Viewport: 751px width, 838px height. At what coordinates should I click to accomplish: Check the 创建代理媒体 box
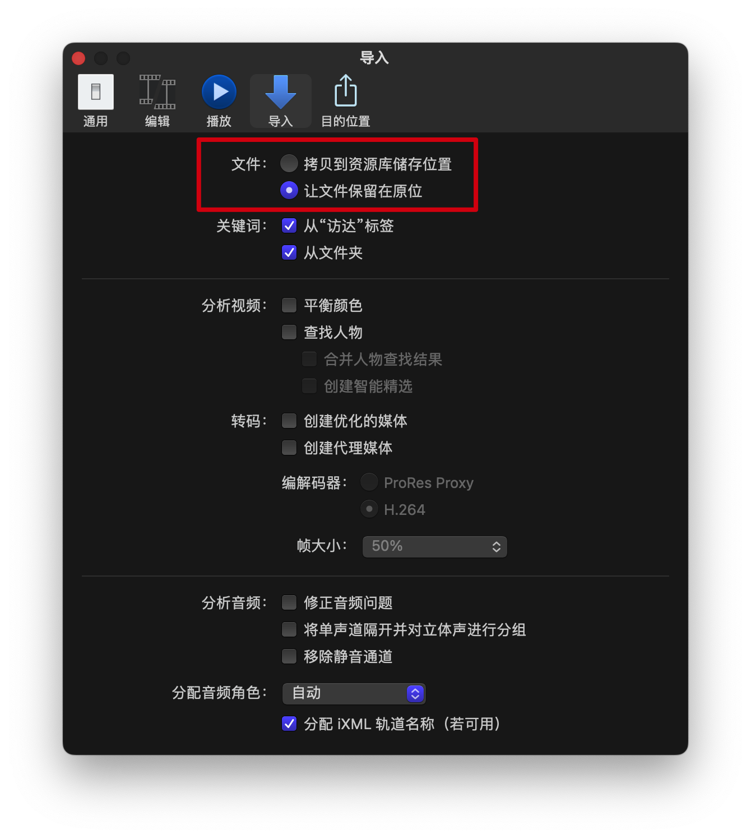click(289, 448)
